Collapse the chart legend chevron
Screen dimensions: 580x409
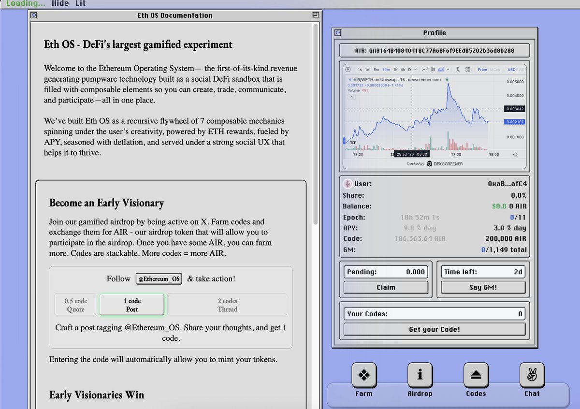pos(352,97)
